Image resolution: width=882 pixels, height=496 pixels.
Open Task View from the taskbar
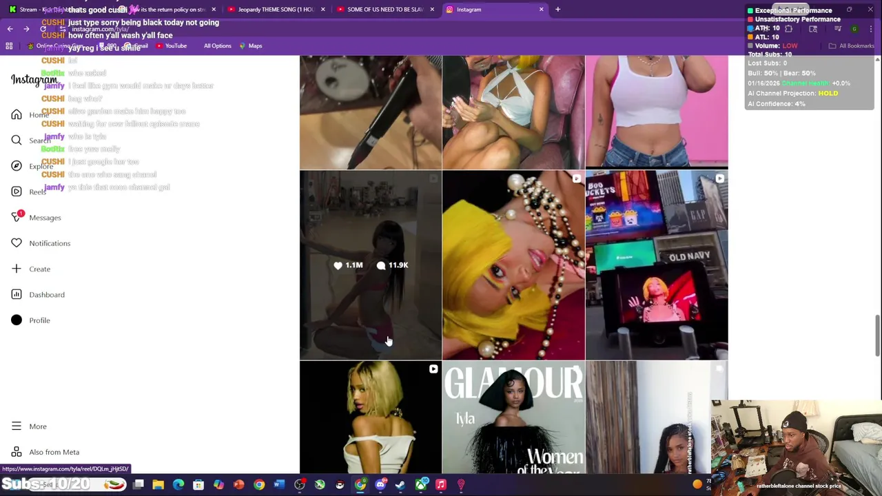pos(138,485)
